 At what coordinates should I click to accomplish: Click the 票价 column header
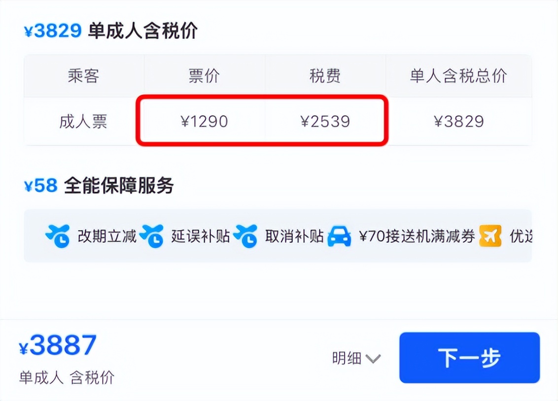204,76
